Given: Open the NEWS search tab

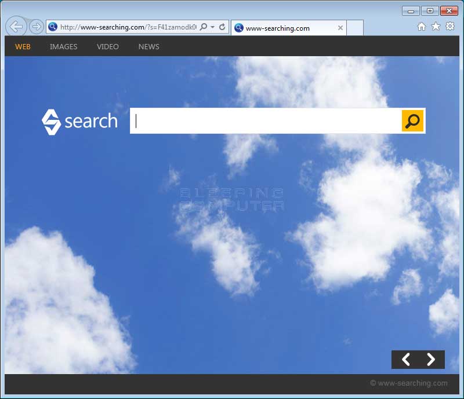Looking at the screenshot, I should pos(148,47).
